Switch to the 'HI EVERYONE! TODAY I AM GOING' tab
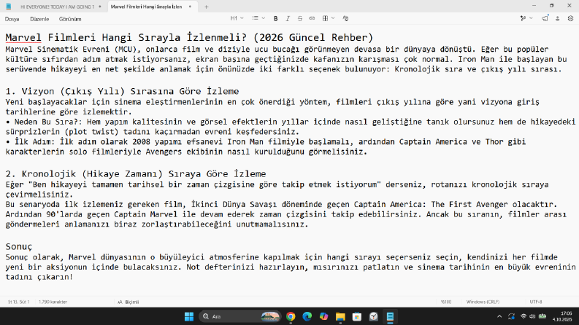The width and height of the screenshot is (579, 325). click(x=57, y=7)
